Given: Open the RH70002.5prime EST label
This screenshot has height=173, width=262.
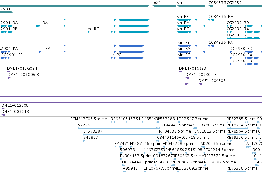Looking at the screenshot, I should pyautogui.click(x=187, y=162).
